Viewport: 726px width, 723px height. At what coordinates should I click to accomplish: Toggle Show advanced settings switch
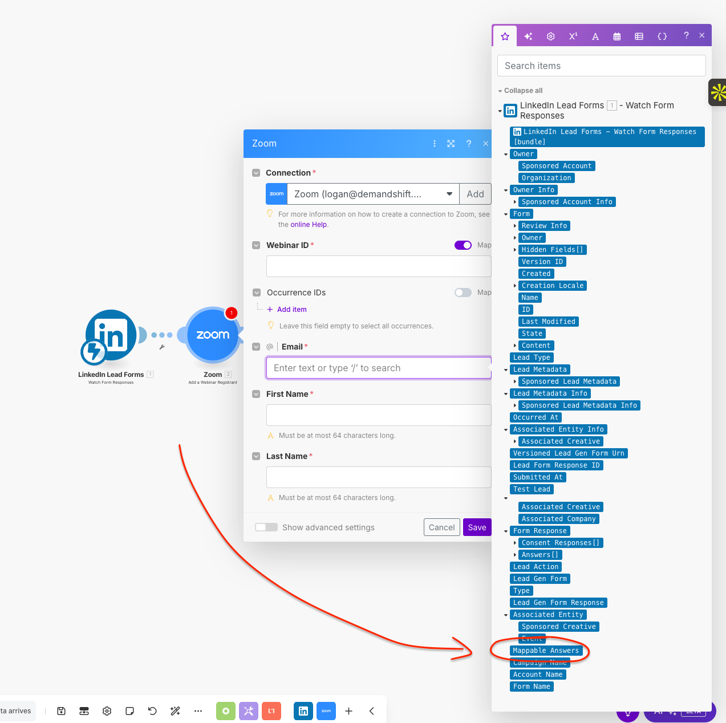266,527
